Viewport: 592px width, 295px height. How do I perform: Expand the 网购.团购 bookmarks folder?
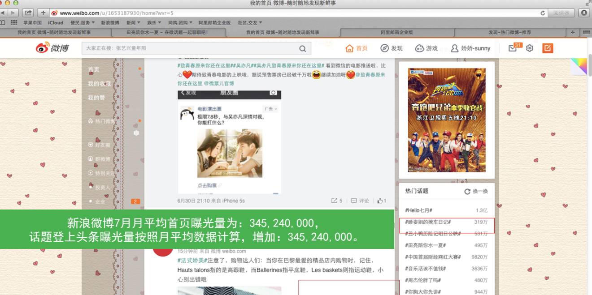click(x=180, y=22)
